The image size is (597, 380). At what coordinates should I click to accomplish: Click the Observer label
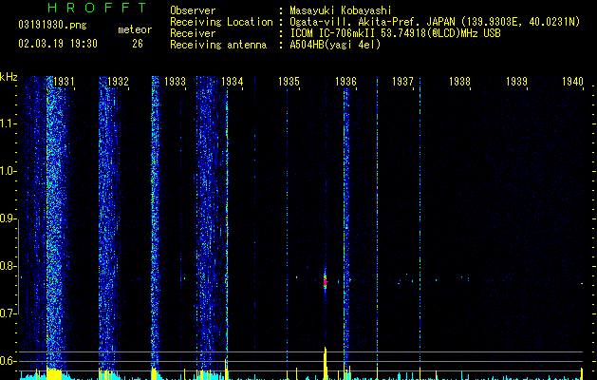pyautogui.click(x=193, y=10)
